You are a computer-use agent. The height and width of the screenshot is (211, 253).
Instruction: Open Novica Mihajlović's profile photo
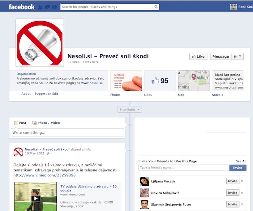pyautogui.click(x=145, y=193)
